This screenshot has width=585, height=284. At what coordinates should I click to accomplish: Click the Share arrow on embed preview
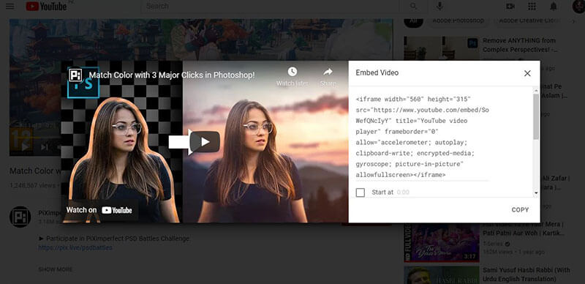tap(328, 72)
